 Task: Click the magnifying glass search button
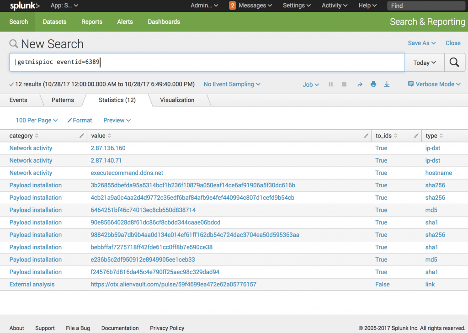[x=454, y=63]
